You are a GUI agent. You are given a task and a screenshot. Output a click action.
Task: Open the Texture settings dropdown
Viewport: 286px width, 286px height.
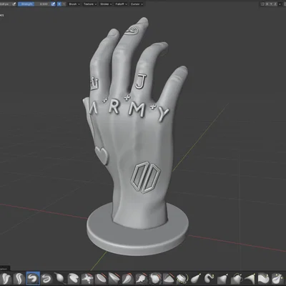pyautogui.click(x=90, y=4)
